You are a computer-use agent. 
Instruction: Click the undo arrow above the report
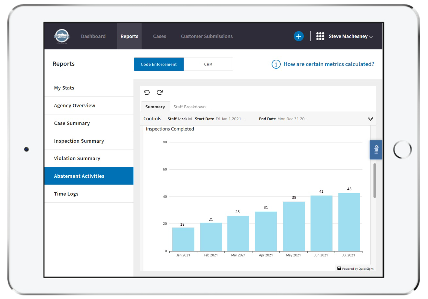pyautogui.click(x=146, y=92)
